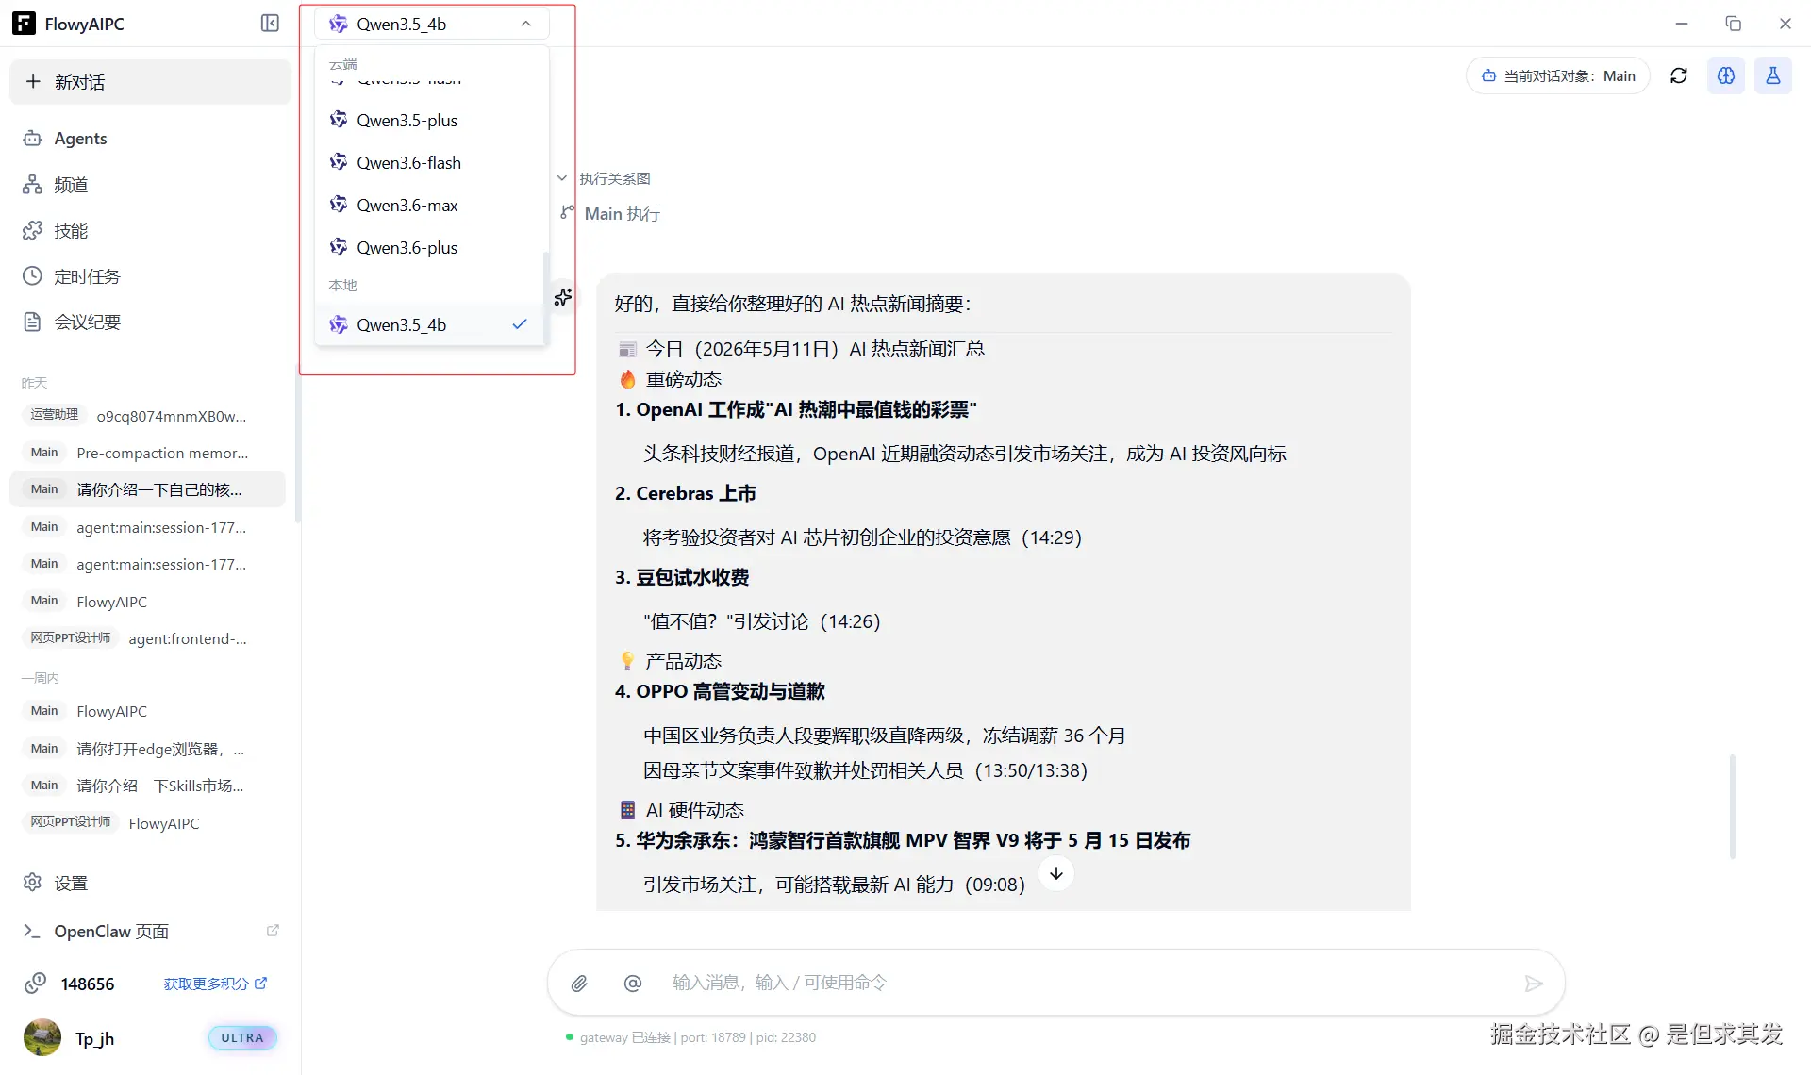Click the FlowyAIPC logo icon
The image size is (1811, 1075).
[x=24, y=24]
